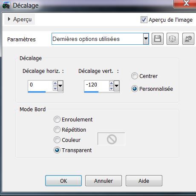Image resolution: width=196 pixels, height=196 pixels.
Task: Select the Répétition edge mode
Action: tap(57, 130)
